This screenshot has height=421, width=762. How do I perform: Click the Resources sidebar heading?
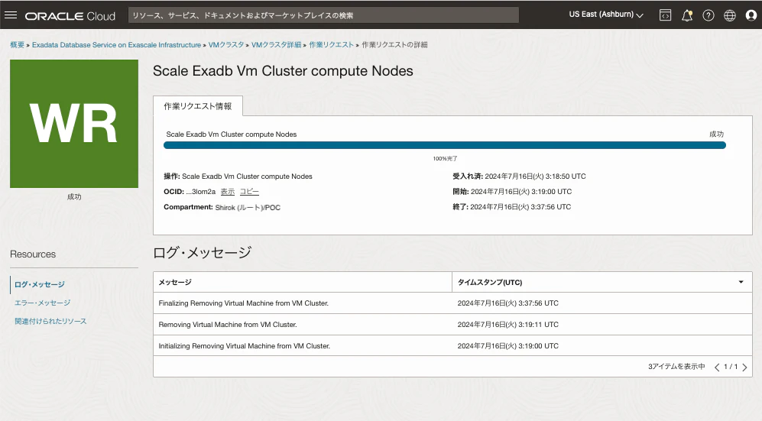33,254
